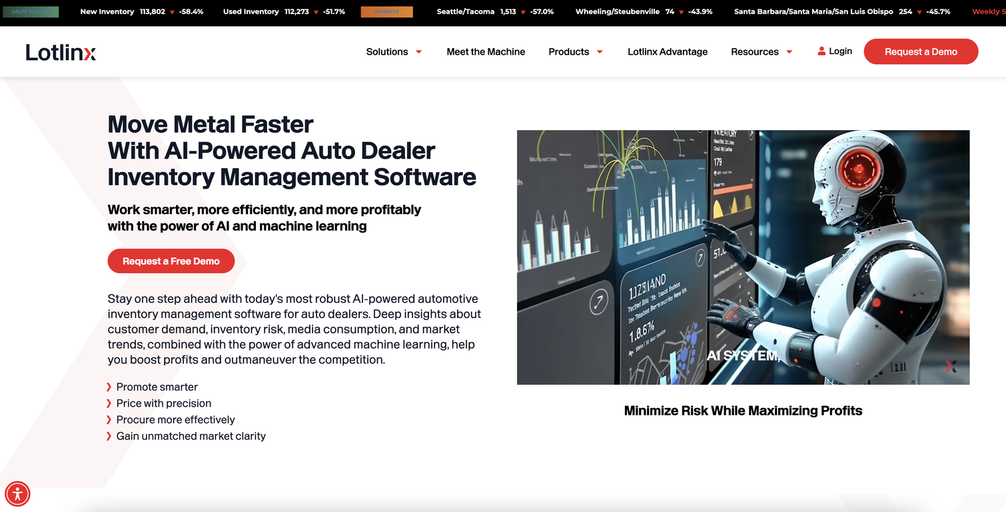Viewport: 1006px width, 512px height.
Task: Play the AI System hero video
Action: pos(743,257)
